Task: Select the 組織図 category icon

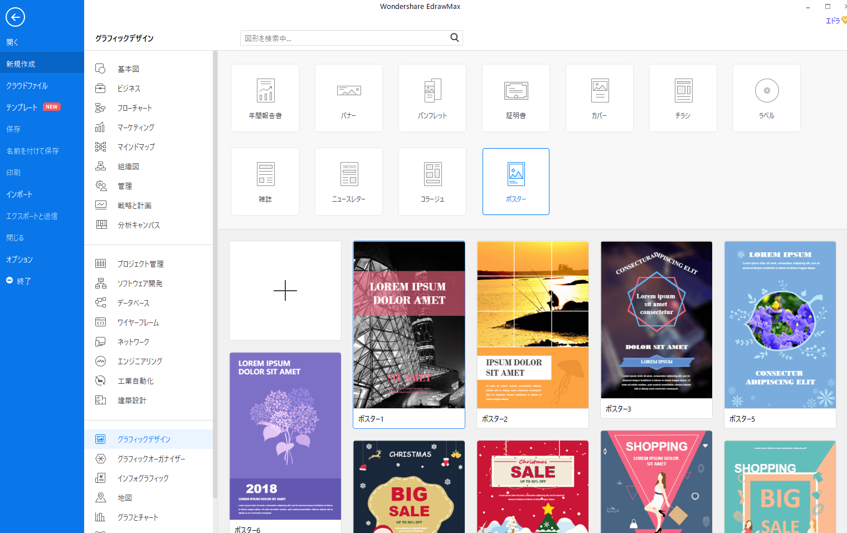Action: [101, 166]
